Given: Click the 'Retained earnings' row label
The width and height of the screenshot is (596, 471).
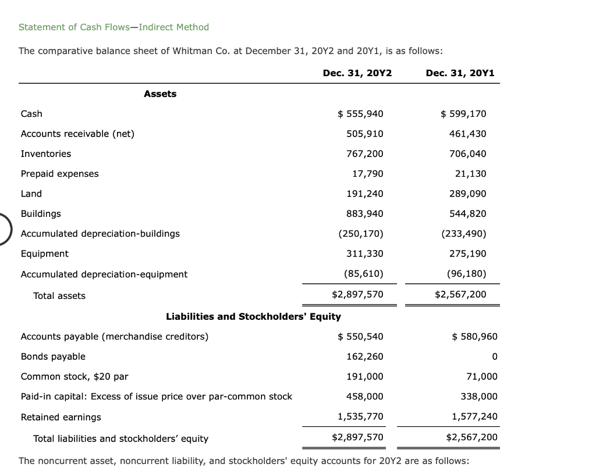Looking at the screenshot, I should click(61, 418).
